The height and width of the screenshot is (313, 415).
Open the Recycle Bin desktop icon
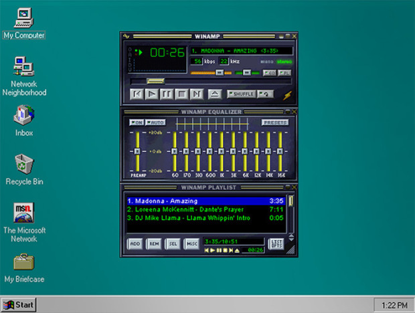pyautogui.click(x=23, y=163)
